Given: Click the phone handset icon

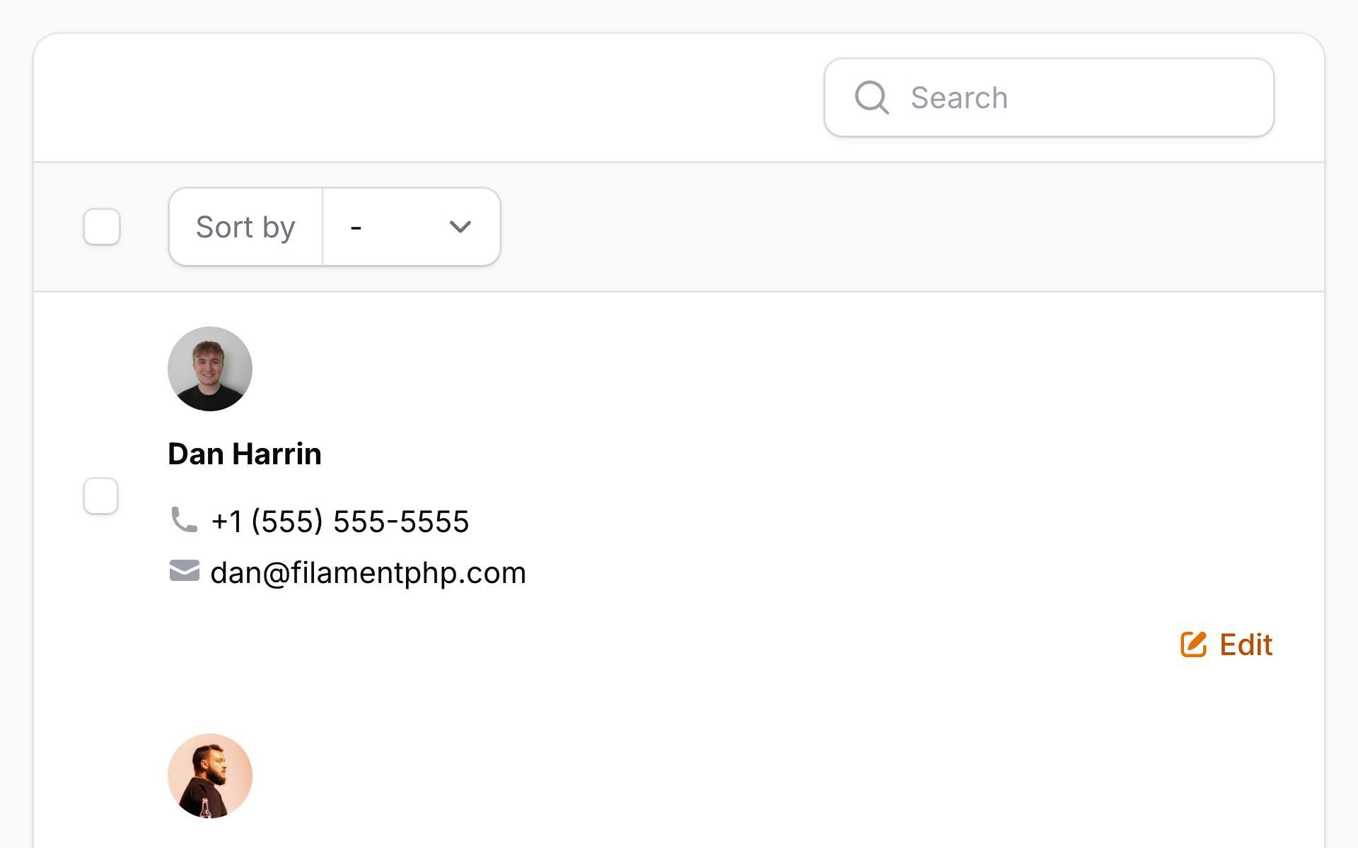Looking at the screenshot, I should click(x=184, y=520).
